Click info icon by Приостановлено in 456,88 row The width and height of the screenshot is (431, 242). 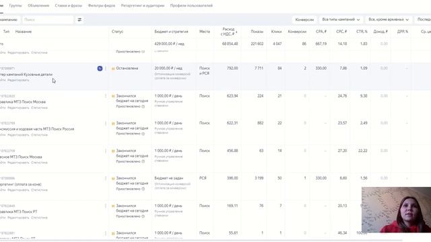tap(143, 161)
